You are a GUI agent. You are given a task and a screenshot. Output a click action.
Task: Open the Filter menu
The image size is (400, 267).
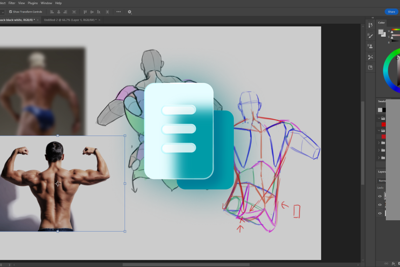tap(12, 3)
